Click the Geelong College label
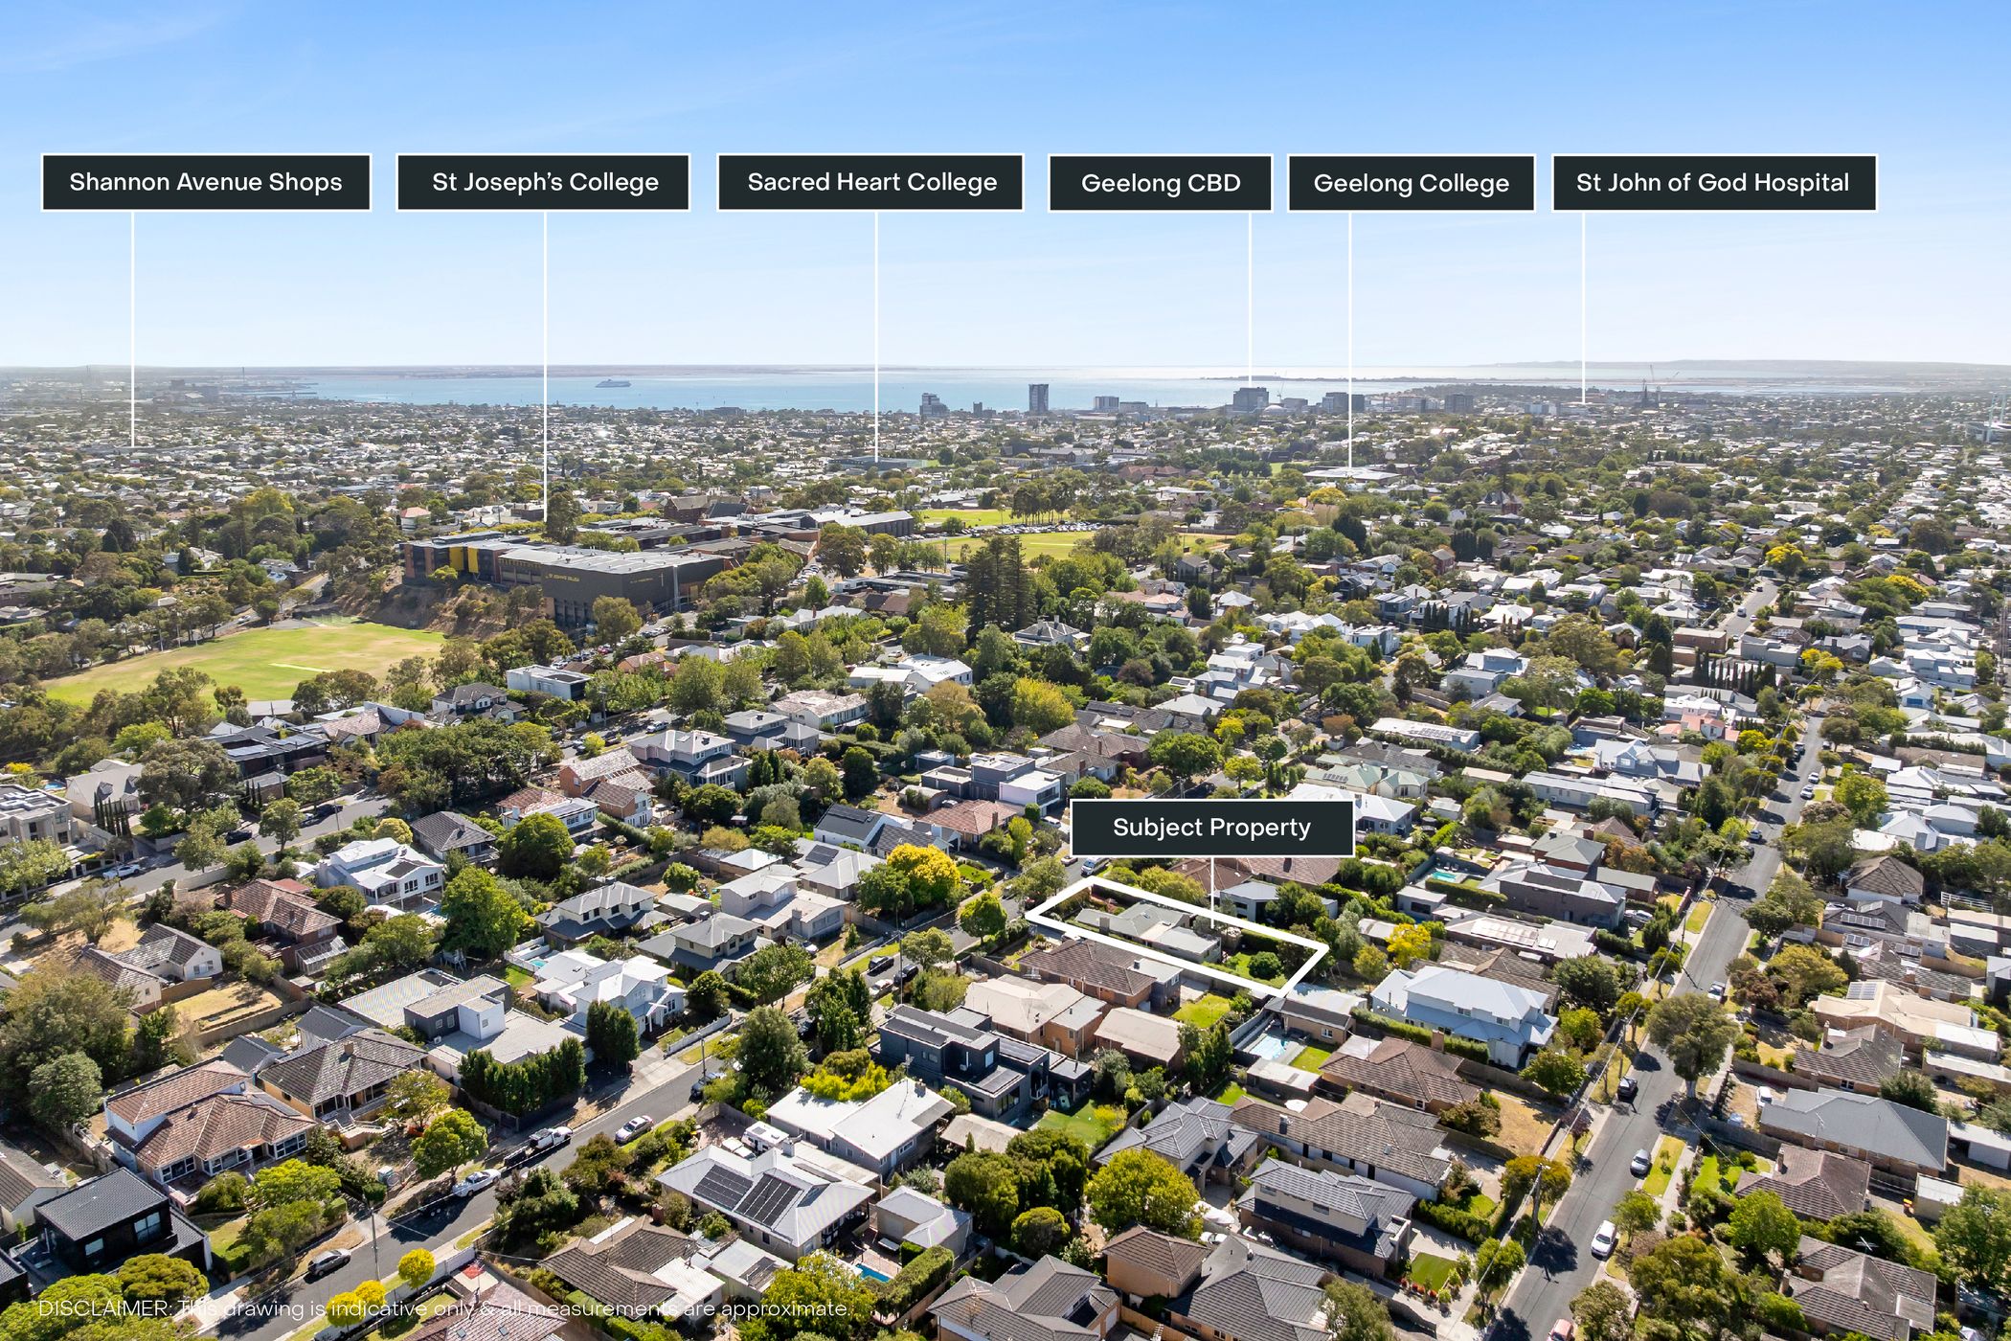 click(x=1411, y=183)
